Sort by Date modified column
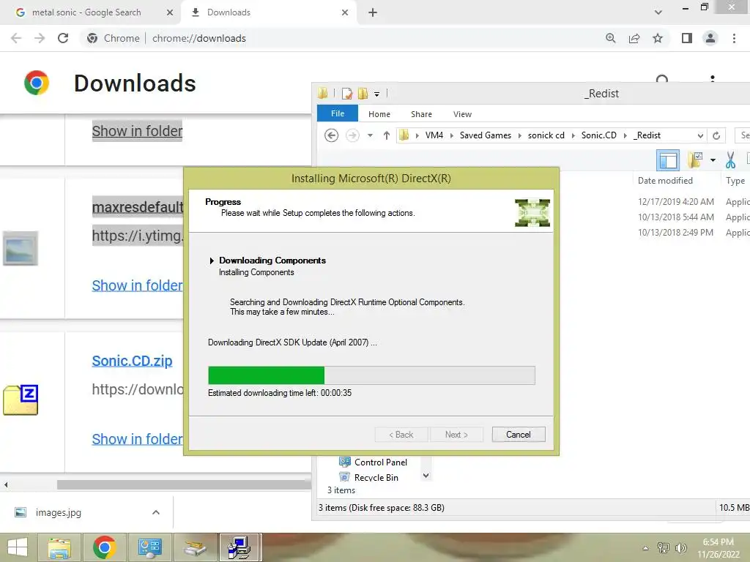Screen dimensions: 750x562 click(x=665, y=181)
